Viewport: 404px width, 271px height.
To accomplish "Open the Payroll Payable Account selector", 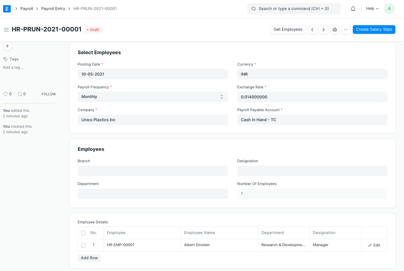I will (312, 119).
